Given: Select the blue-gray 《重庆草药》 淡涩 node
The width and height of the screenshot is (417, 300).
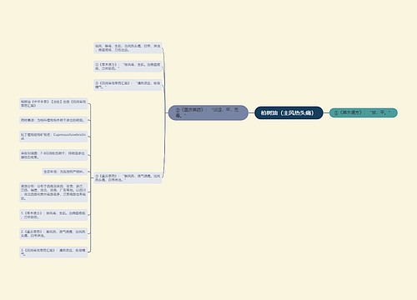Looking at the screenshot, I should 208,112.
